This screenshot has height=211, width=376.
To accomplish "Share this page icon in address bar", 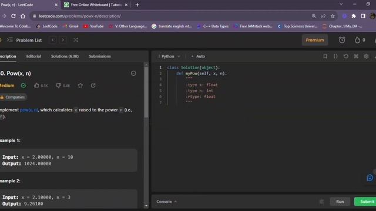I will click(x=323, y=16).
